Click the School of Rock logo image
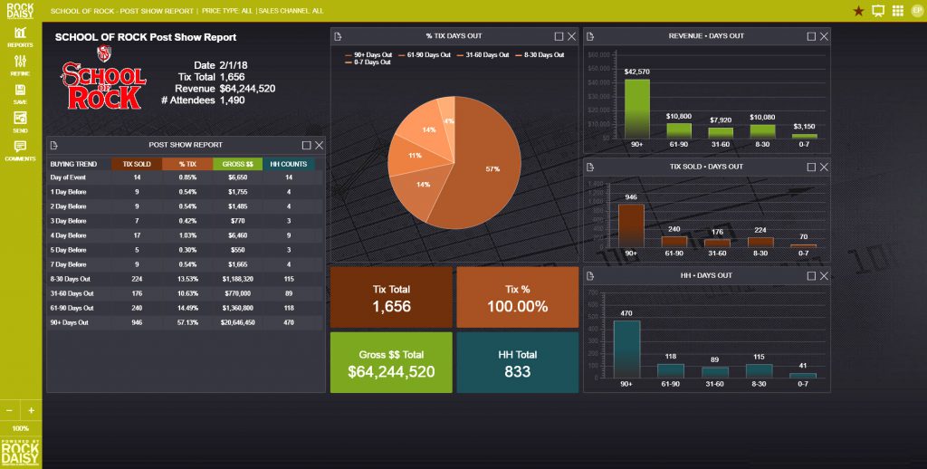Viewport: 927px width, 469px height. [x=103, y=79]
